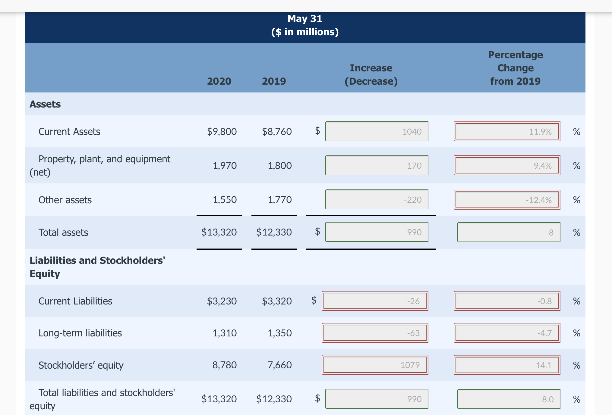Click Current Assets percentage change field

pyautogui.click(x=507, y=131)
